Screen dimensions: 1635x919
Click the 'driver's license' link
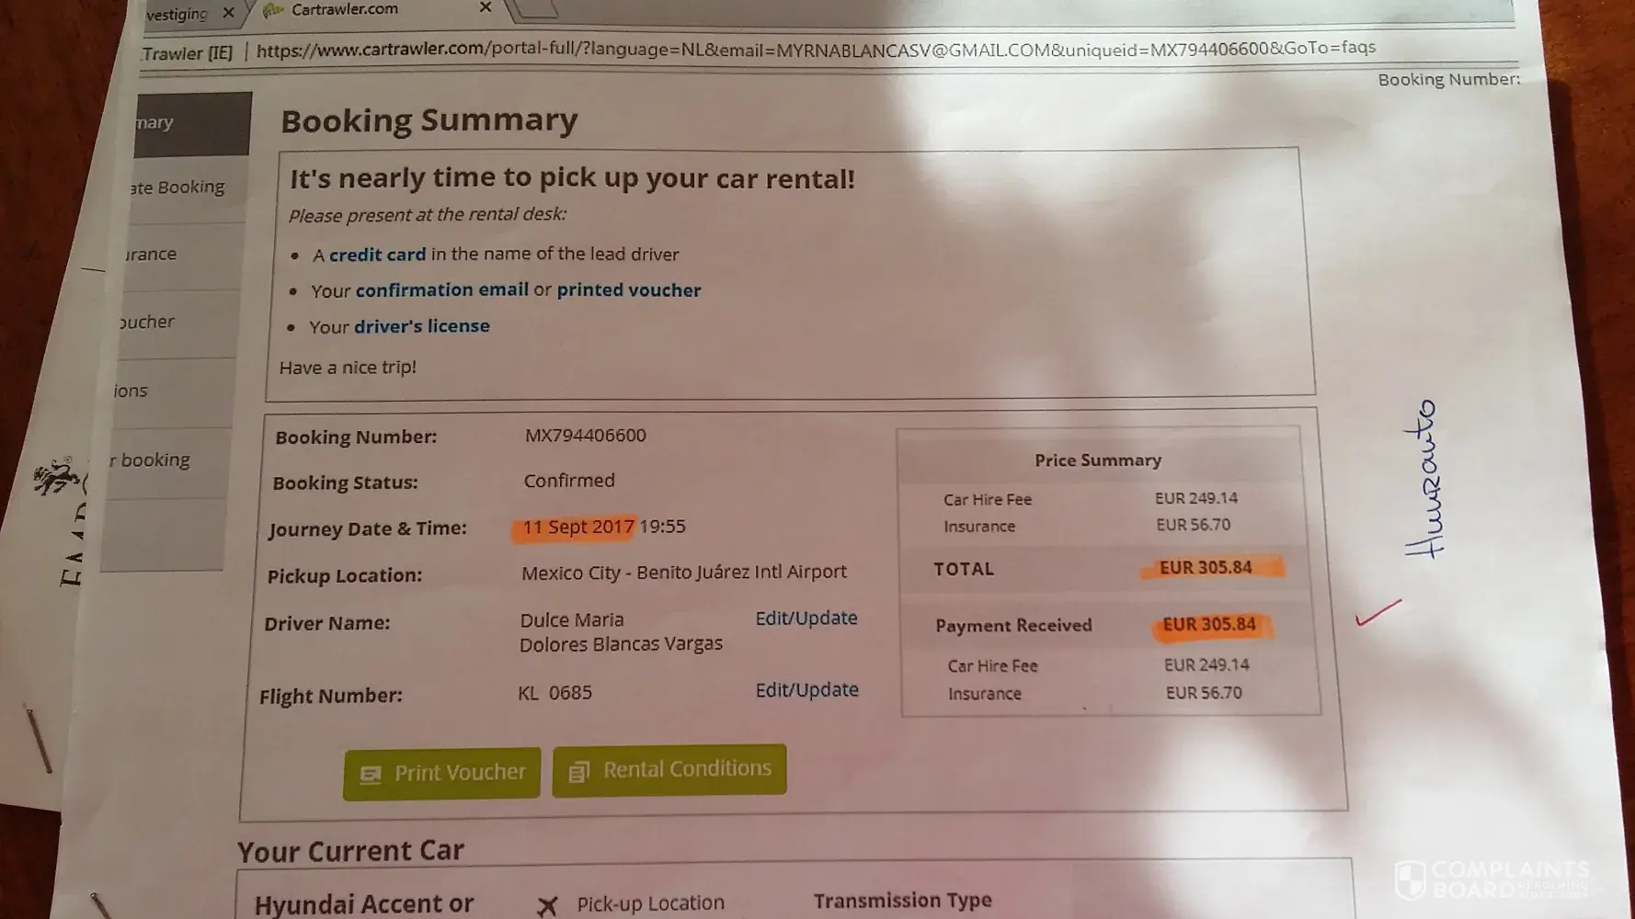point(421,326)
